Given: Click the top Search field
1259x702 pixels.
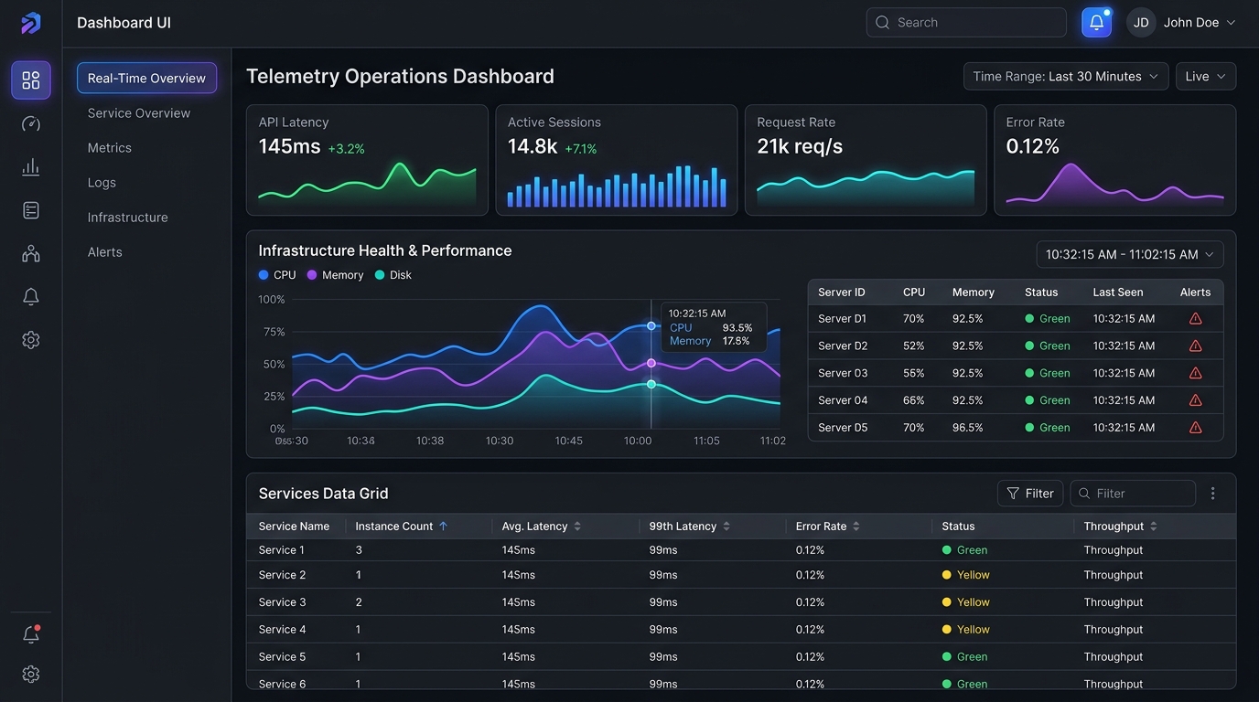Looking at the screenshot, I should (x=966, y=22).
